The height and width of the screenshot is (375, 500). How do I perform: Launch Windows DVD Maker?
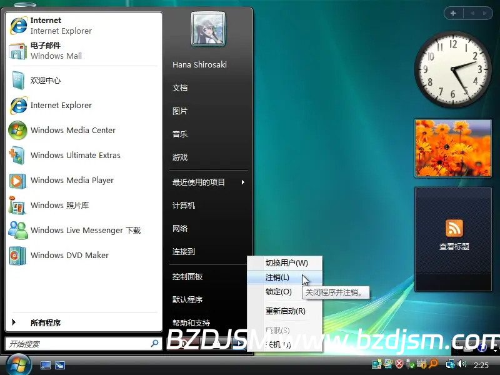84,255
